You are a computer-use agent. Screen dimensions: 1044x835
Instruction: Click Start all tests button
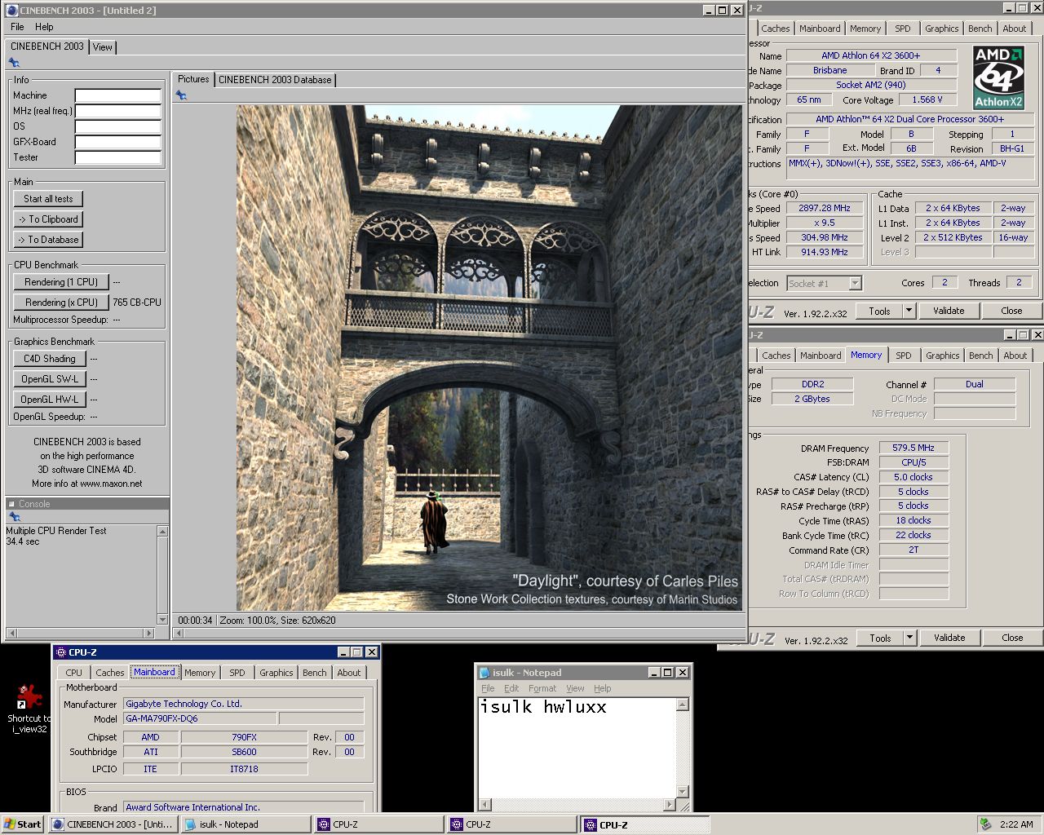pyautogui.click(x=48, y=199)
